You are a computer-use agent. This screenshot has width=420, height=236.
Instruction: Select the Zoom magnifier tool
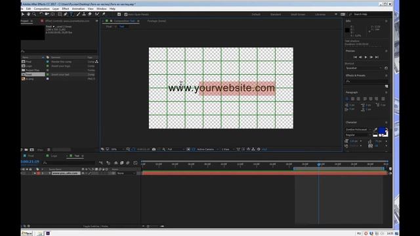(x=34, y=14)
